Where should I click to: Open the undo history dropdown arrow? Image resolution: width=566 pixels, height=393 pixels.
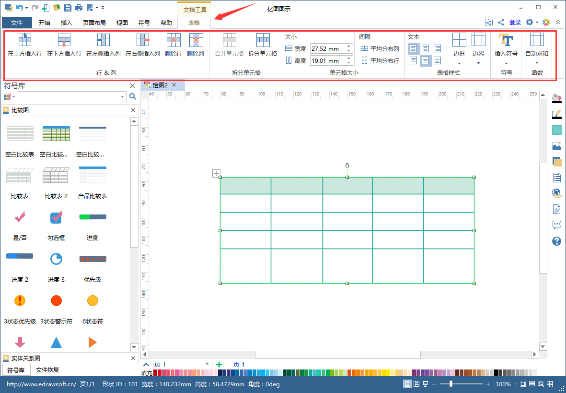click(x=27, y=8)
